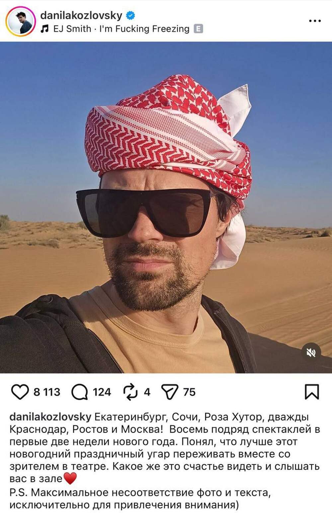The height and width of the screenshot is (513, 332).
Task: Save post with bookmark icon
Action: pos(312,392)
